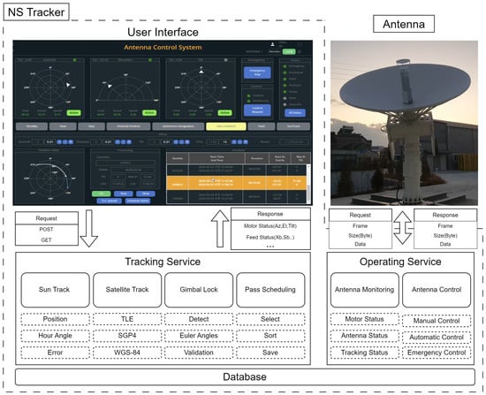Toggle the green Active button under Azimuth dial
486x395 pixels.
coord(73,113)
